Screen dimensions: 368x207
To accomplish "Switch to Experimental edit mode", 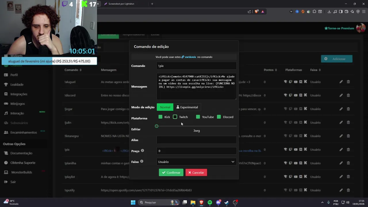I will click(x=187, y=107).
